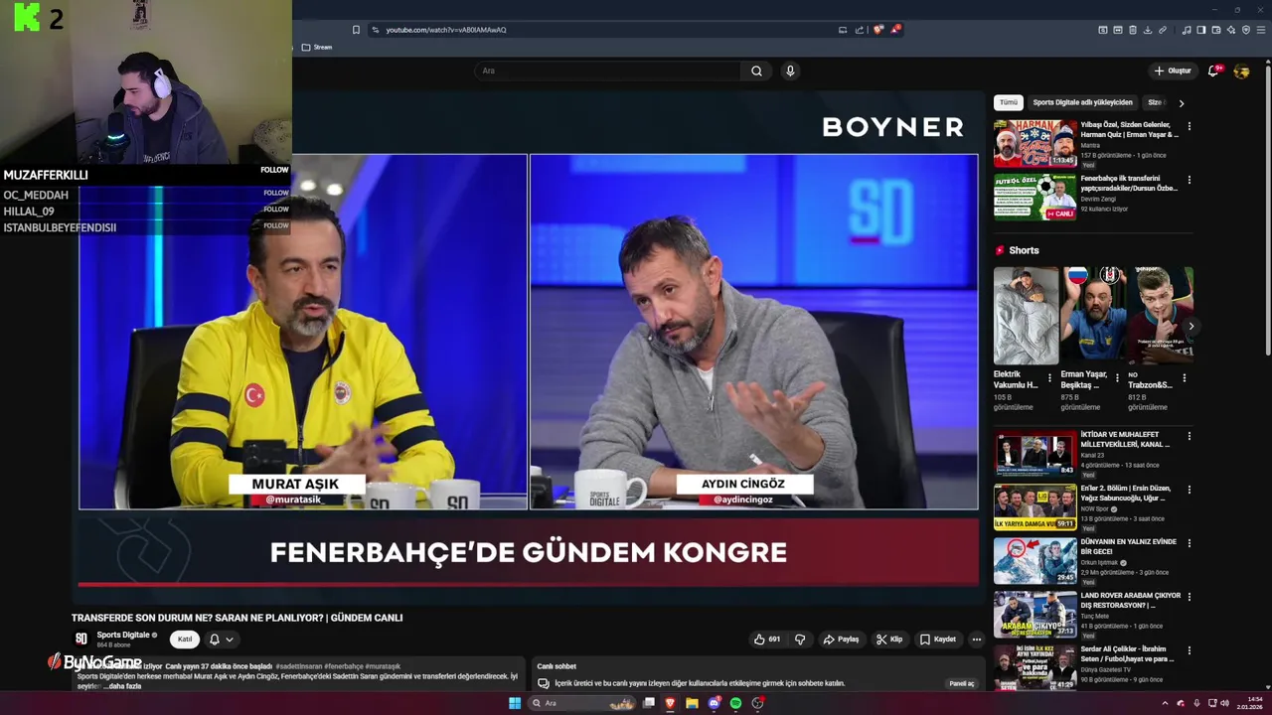The image size is (1272, 715).
Task: Open Dünyanın En Yalnız Evinde video title
Action: pos(1129,546)
